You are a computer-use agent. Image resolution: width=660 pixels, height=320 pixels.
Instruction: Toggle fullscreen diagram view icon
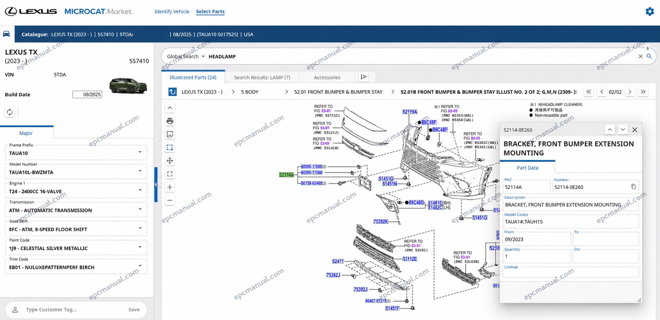click(170, 174)
